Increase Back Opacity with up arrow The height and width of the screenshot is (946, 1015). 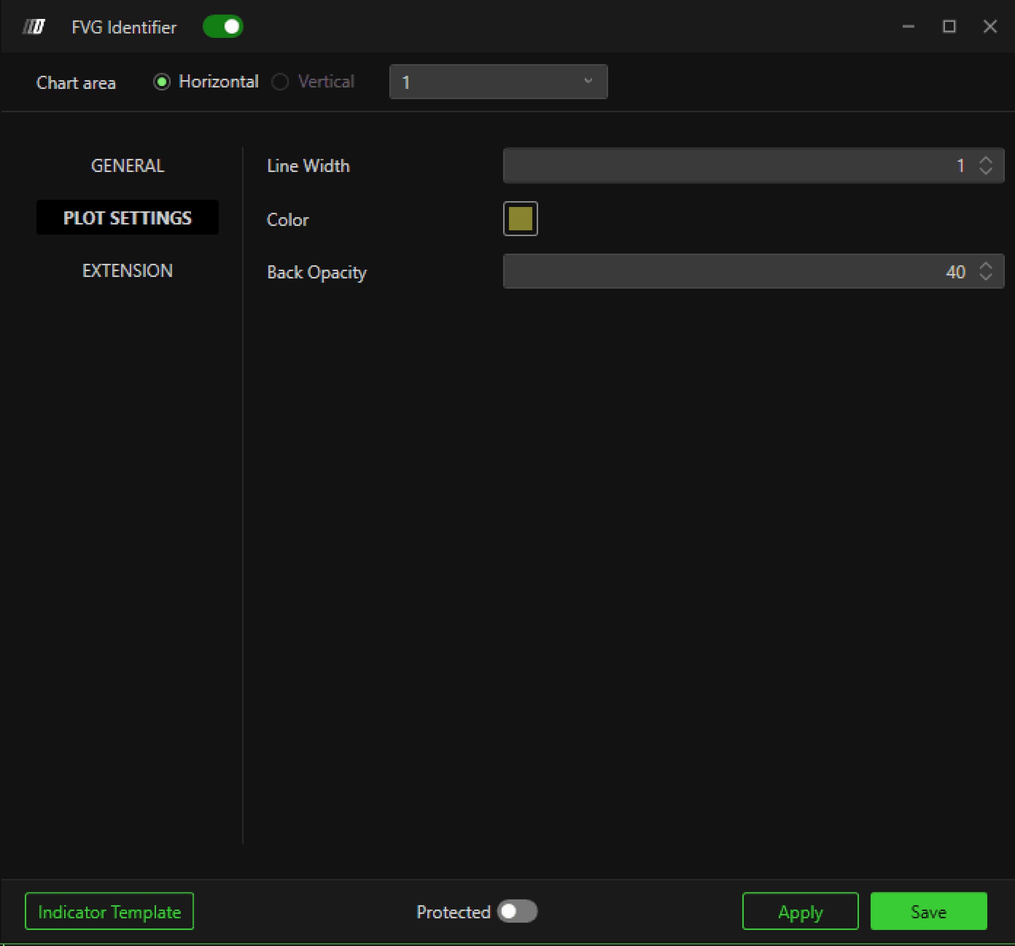pyautogui.click(x=985, y=265)
